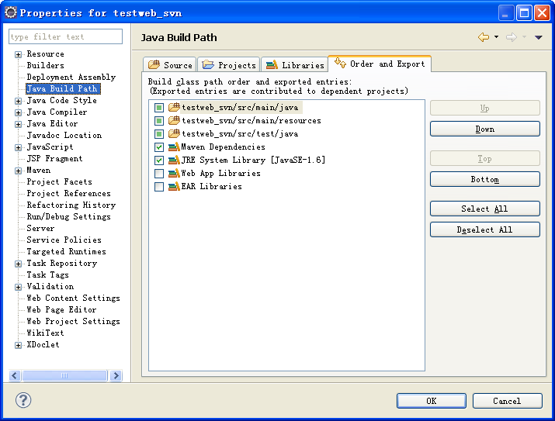Switch to the Source tab
The image size is (555, 421).
pos(170,64)
